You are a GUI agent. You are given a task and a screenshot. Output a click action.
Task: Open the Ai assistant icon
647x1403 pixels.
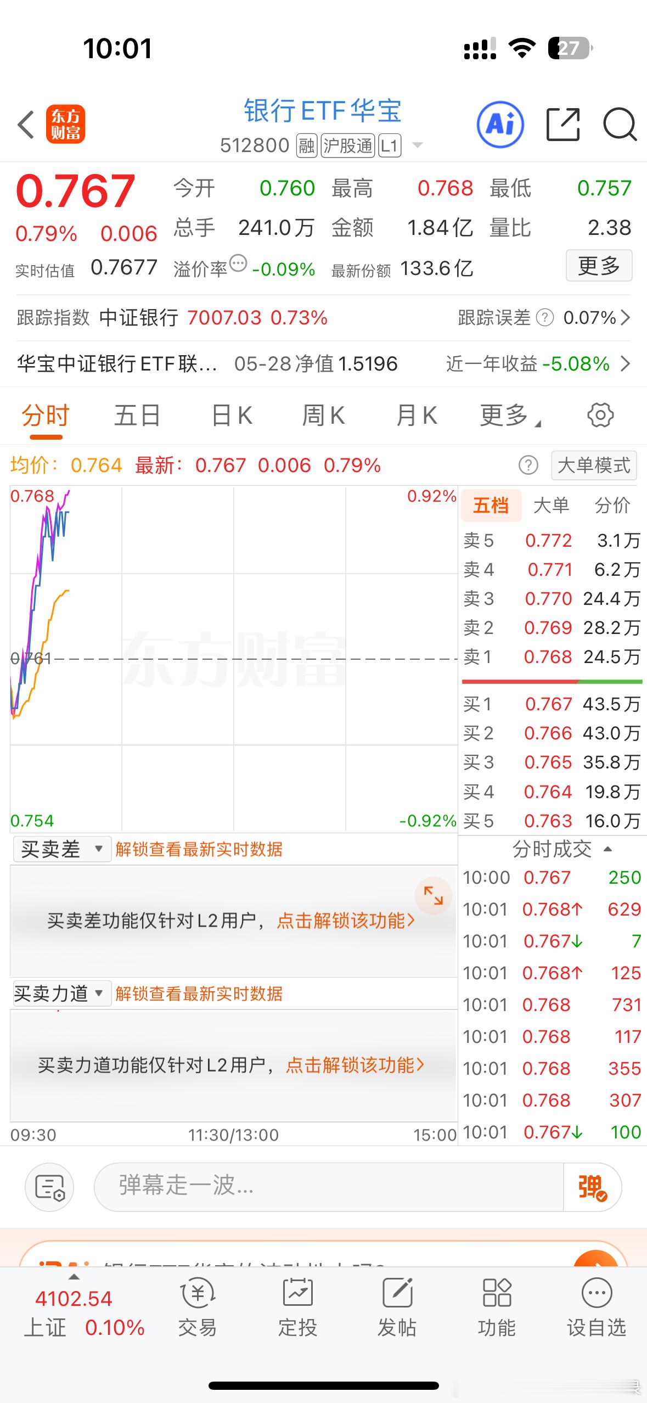point(500,125)
